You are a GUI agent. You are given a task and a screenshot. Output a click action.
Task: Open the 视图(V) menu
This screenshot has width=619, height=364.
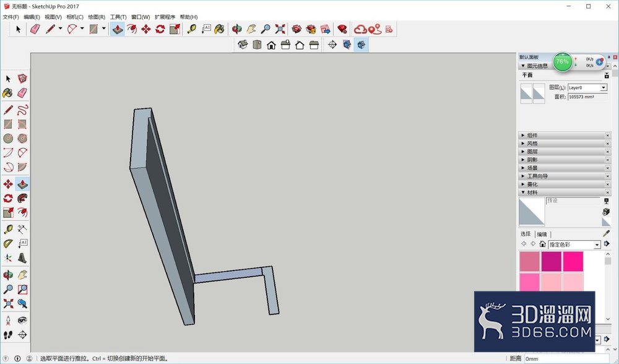[53, 17]
